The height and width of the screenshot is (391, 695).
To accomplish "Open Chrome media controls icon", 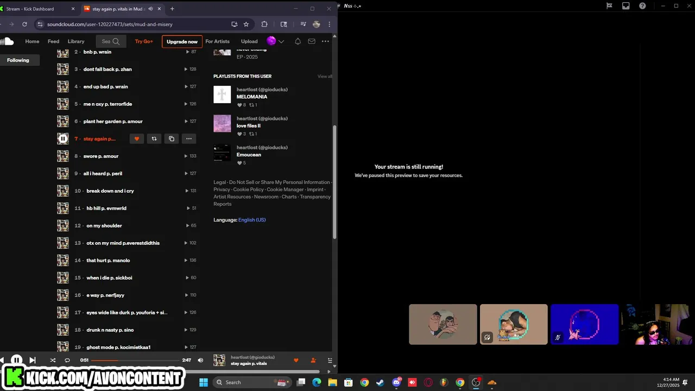I will (x=303, y=24).
